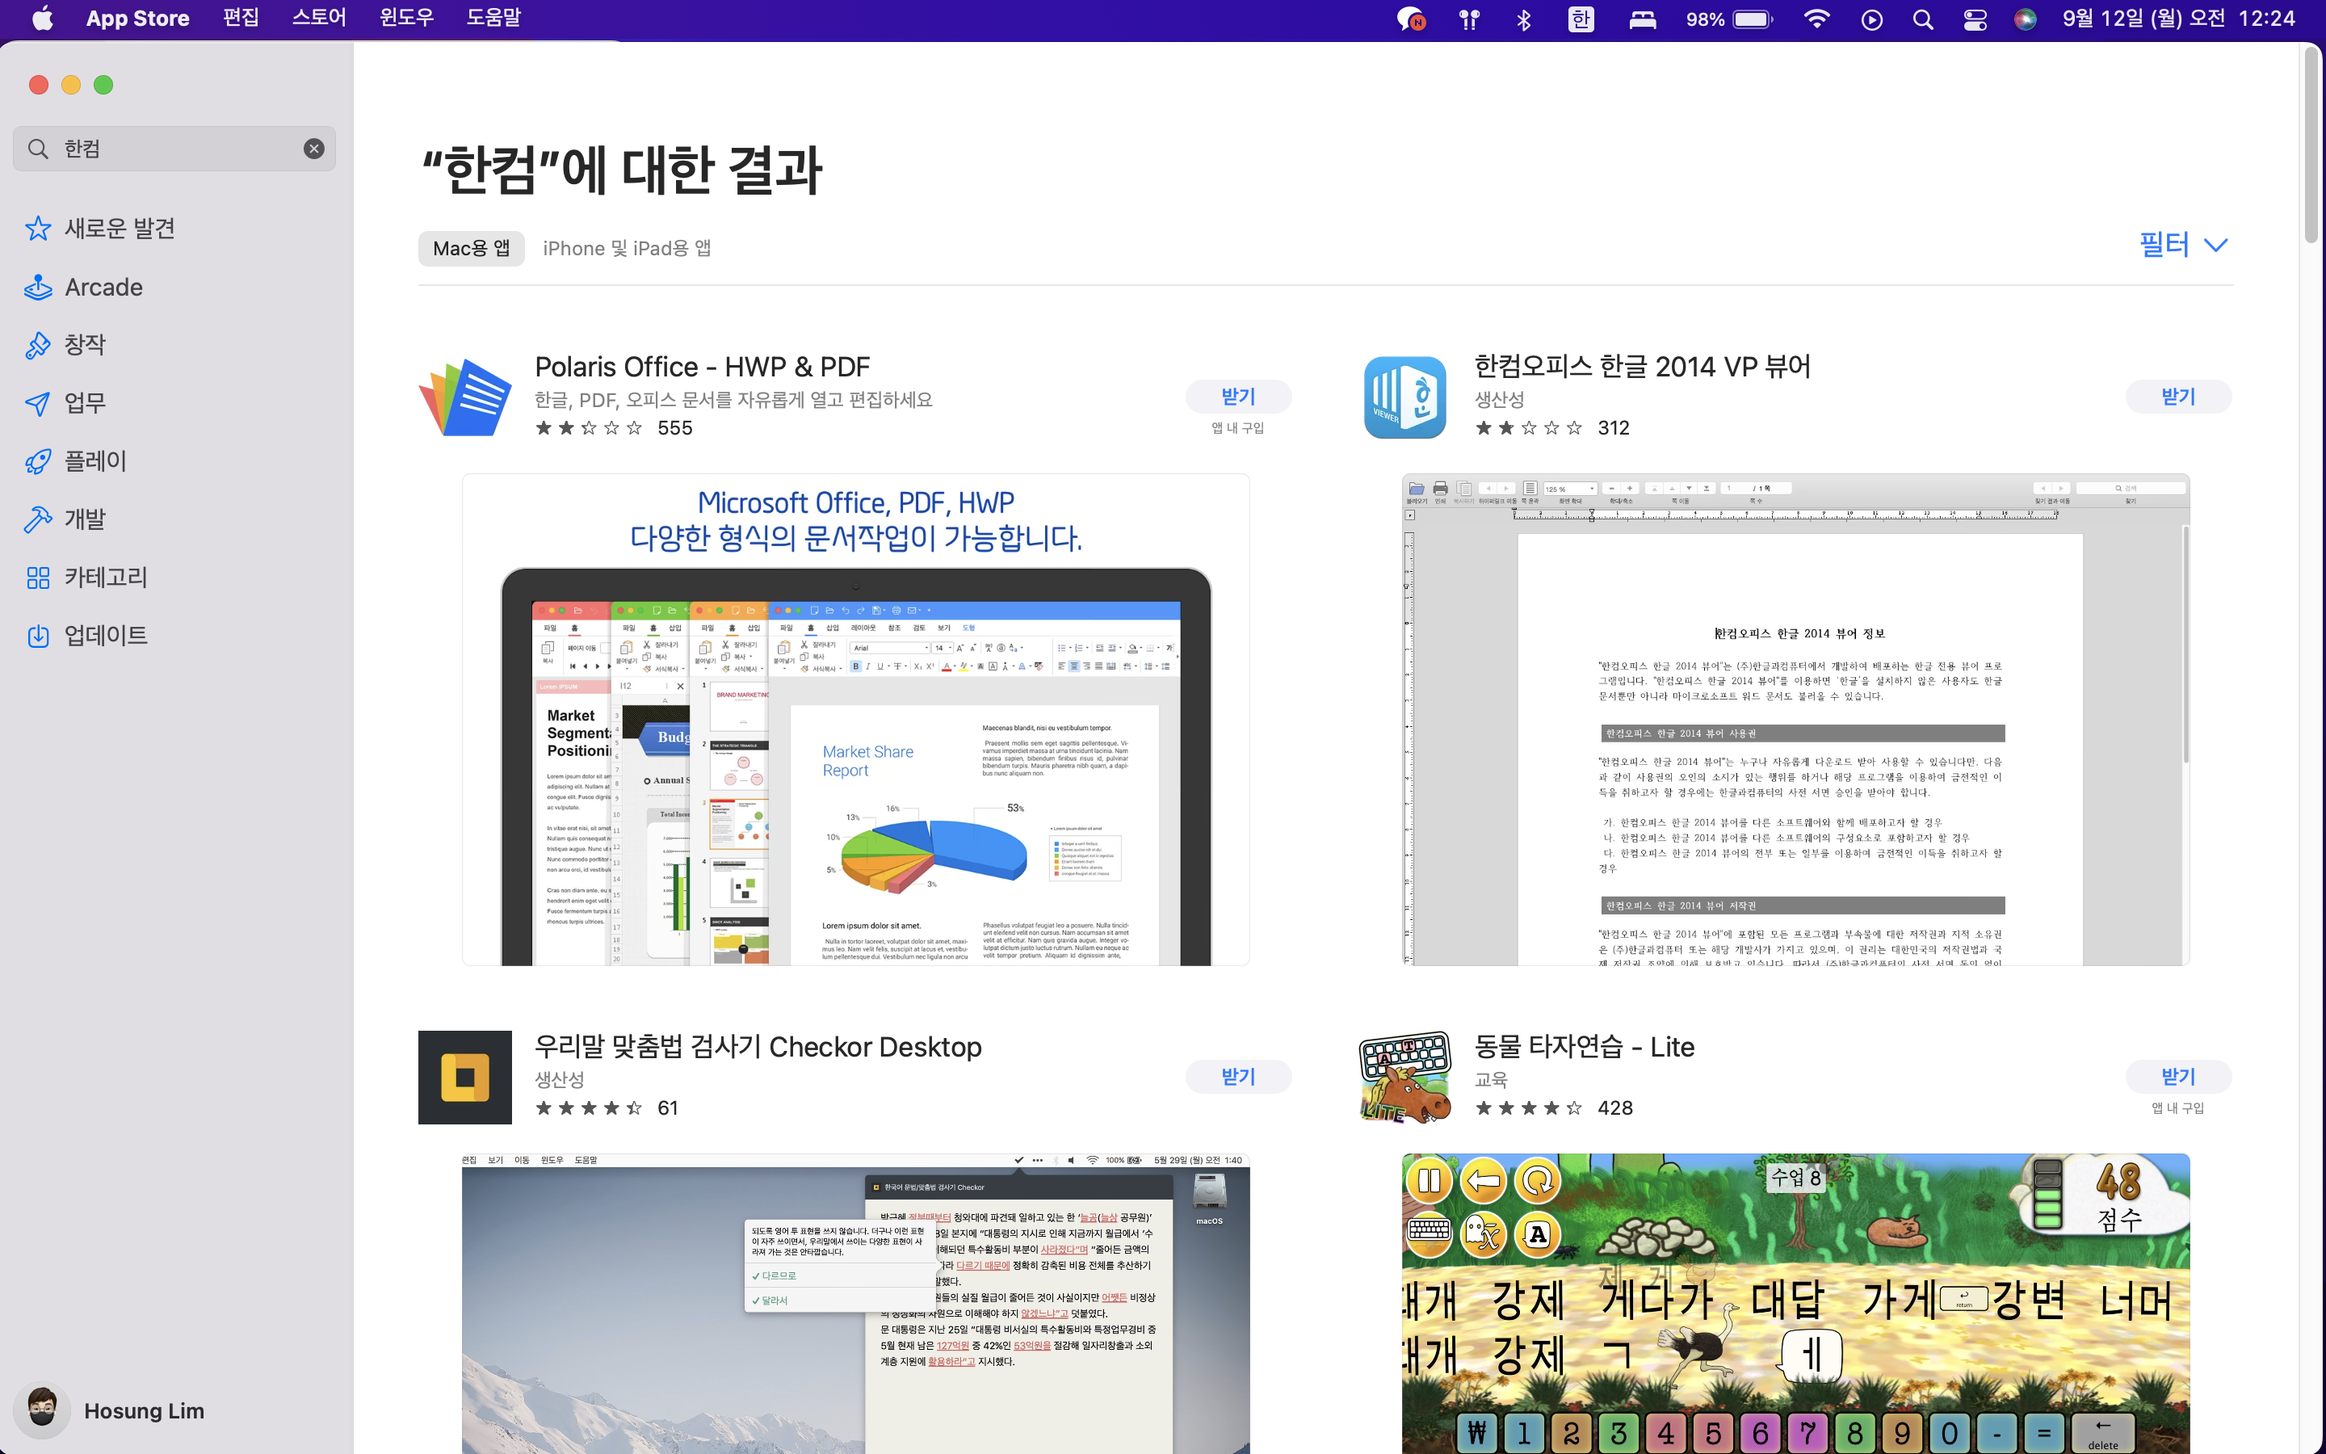The height and width of the screenshot is (1454, 2326).
Task: Click the AirPods status icon in menu bar
Action: tap(1468, 19)
